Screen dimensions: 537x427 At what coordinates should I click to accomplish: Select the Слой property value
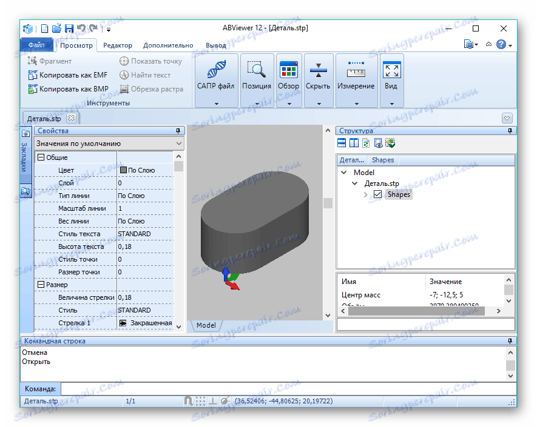point(146,183)
